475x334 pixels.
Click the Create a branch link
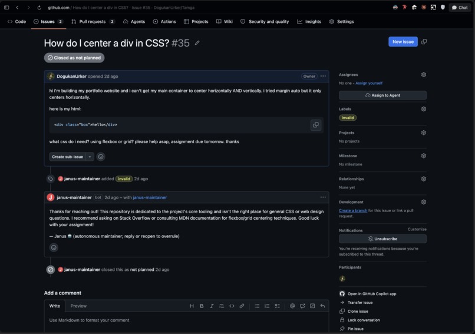(353, 210)
